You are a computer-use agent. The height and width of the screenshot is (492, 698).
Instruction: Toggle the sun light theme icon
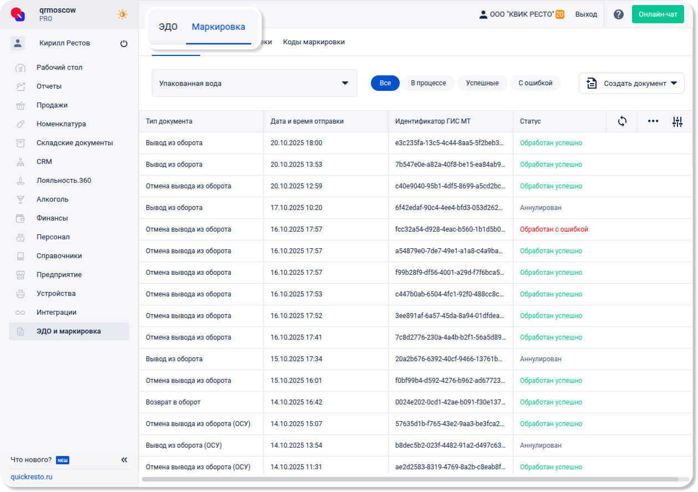[123, 14]
